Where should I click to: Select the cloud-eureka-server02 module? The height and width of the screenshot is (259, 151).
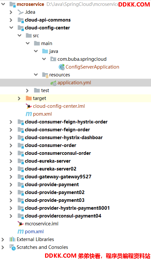coord(51,169)
